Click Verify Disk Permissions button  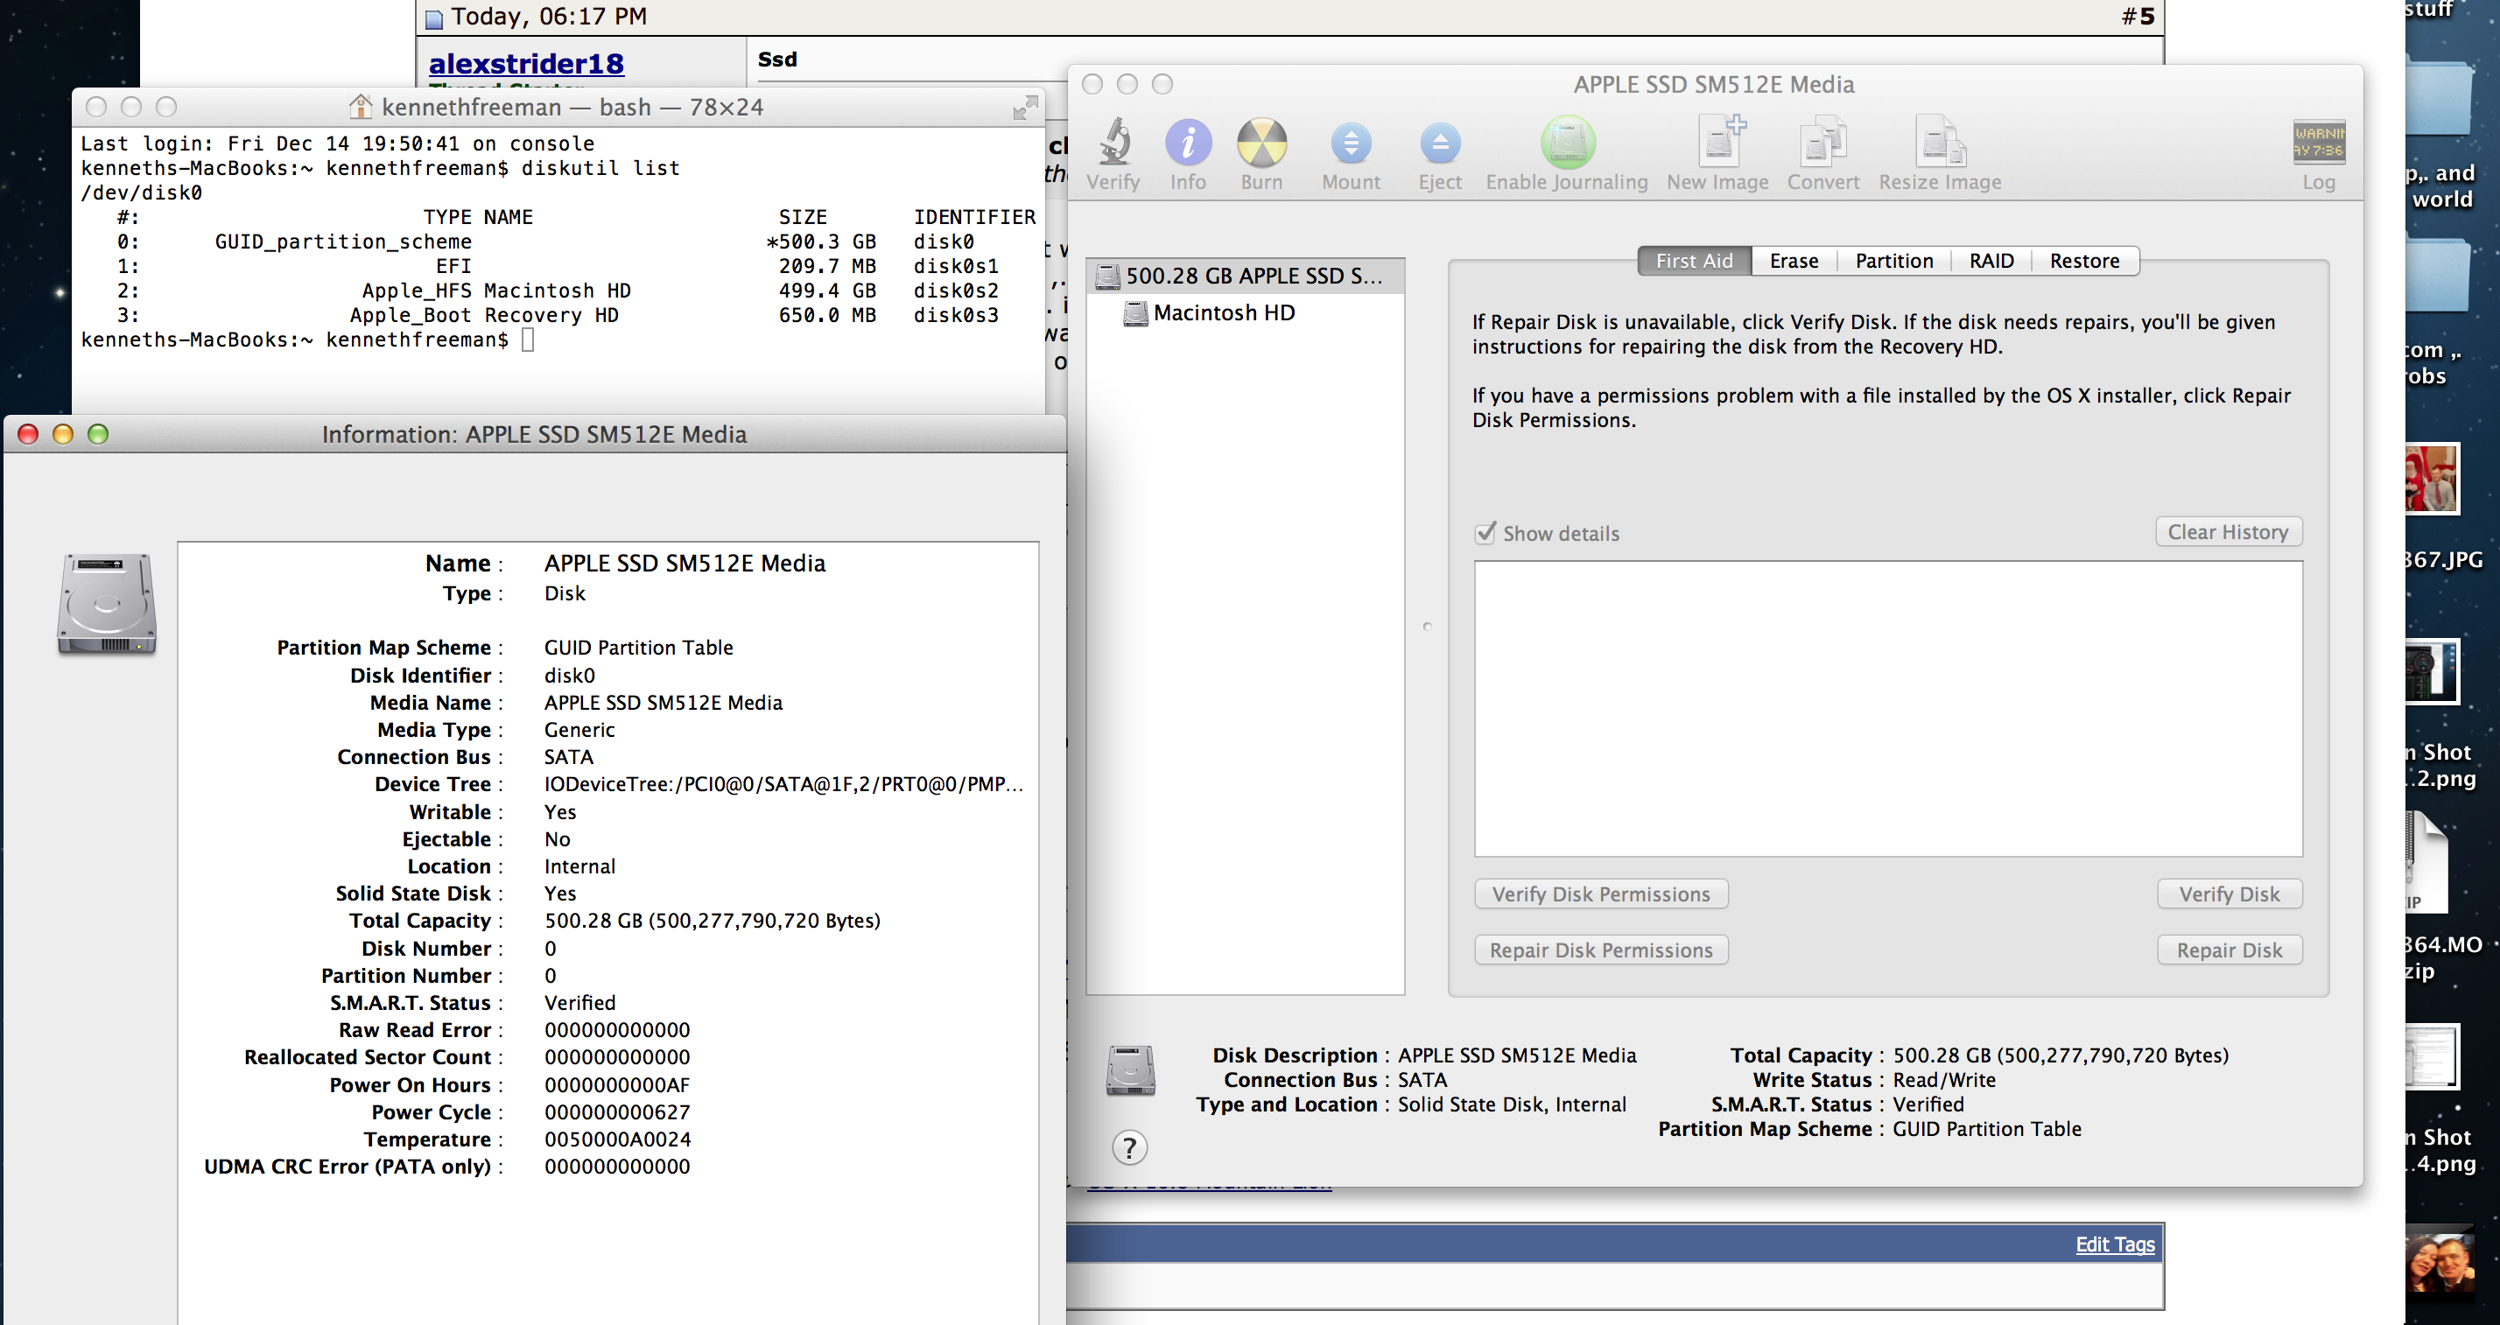(1600, 894)
